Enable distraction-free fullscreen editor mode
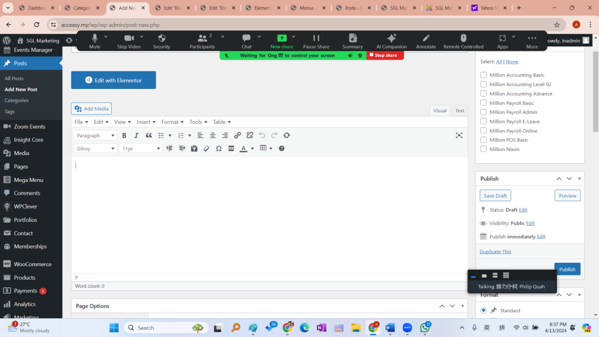This screenshot has width=599, height=337. (x=459, y=135)
